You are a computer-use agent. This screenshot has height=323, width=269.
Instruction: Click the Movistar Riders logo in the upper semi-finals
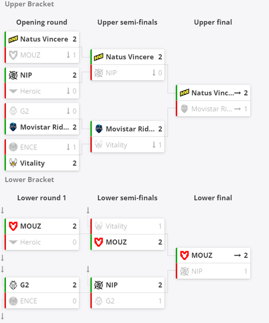[x=99, y=129]
